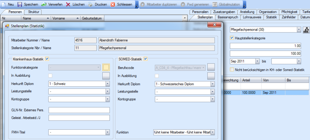Open the Pflegefachpersonal (30) dropdown
This screenshot has height=140, width=310.
click(299, 30)
